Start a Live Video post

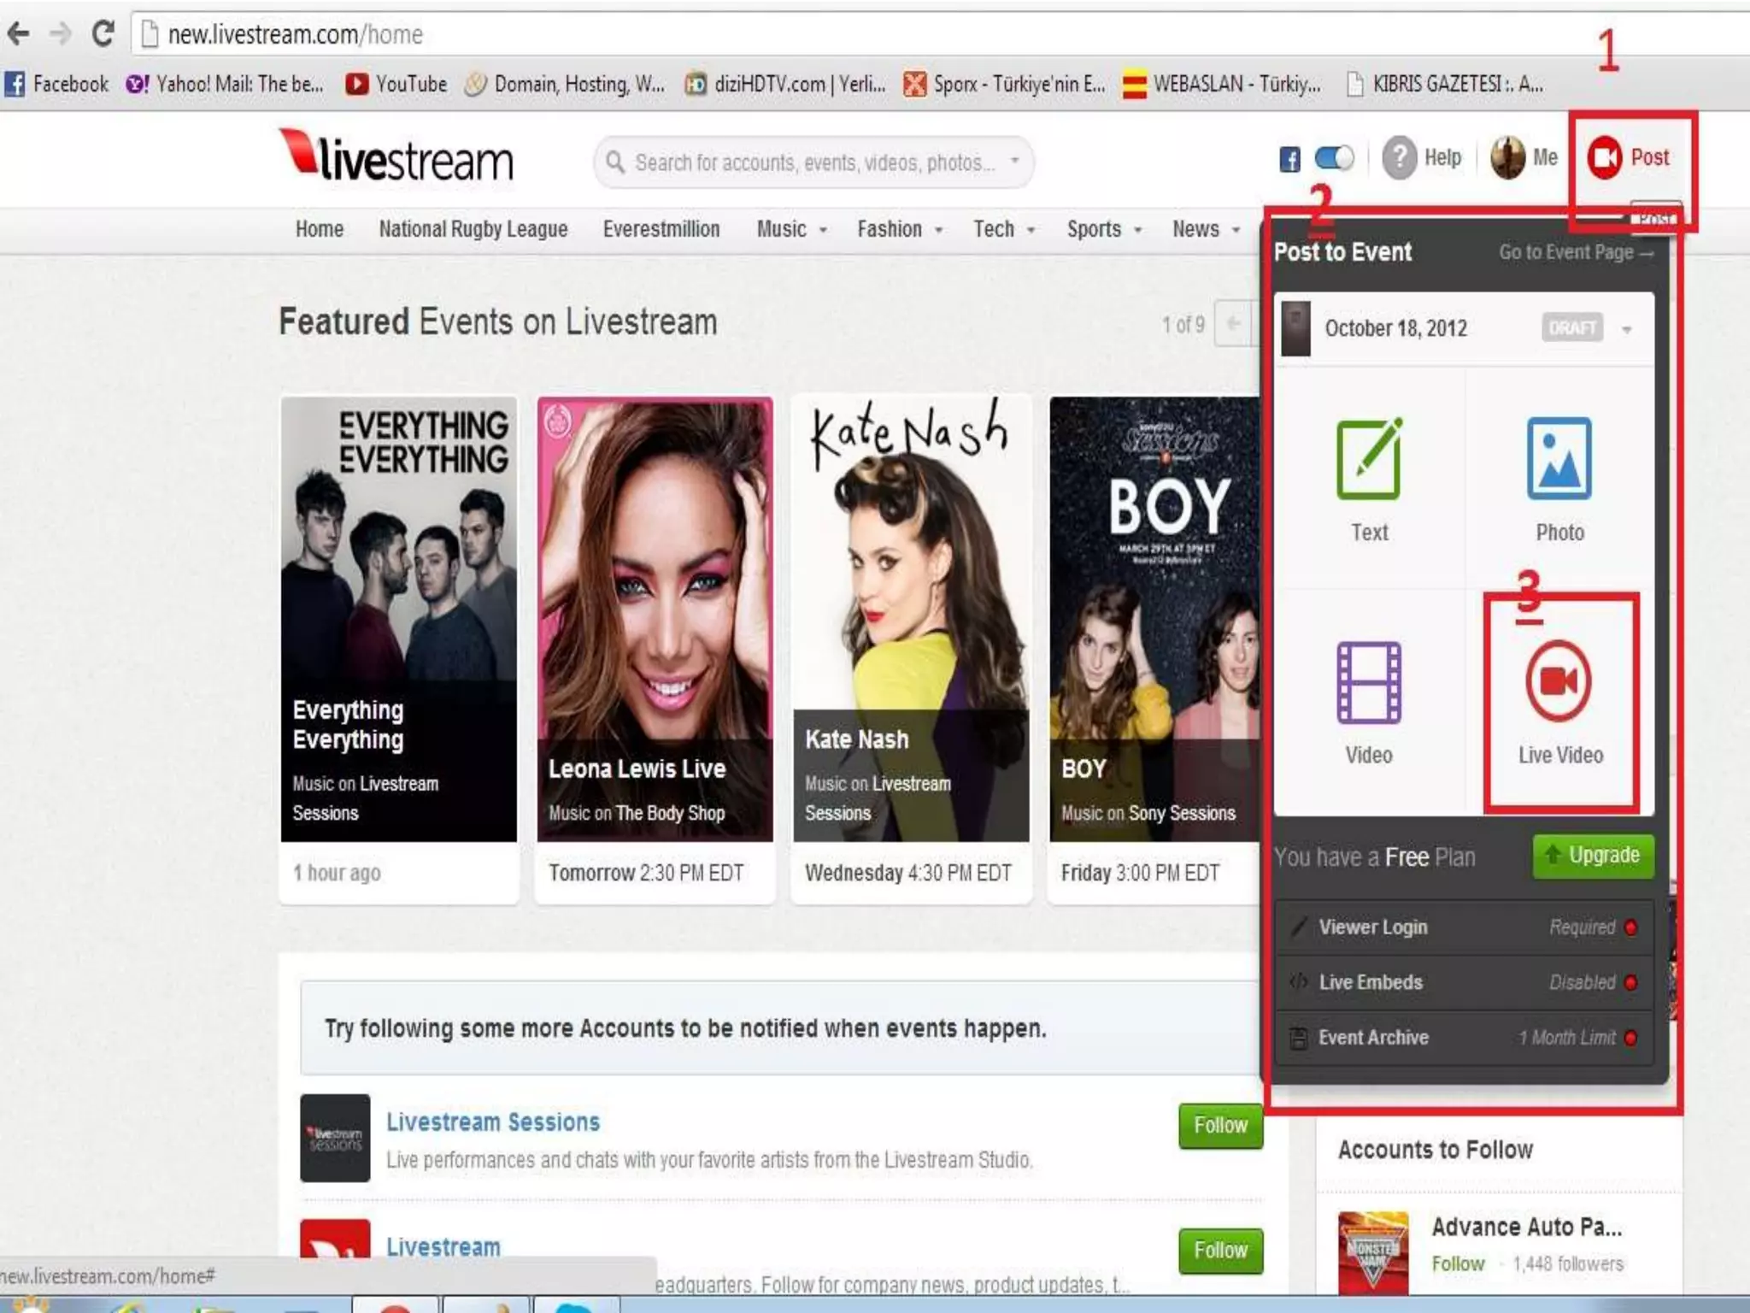click(x=1559, y=682)
